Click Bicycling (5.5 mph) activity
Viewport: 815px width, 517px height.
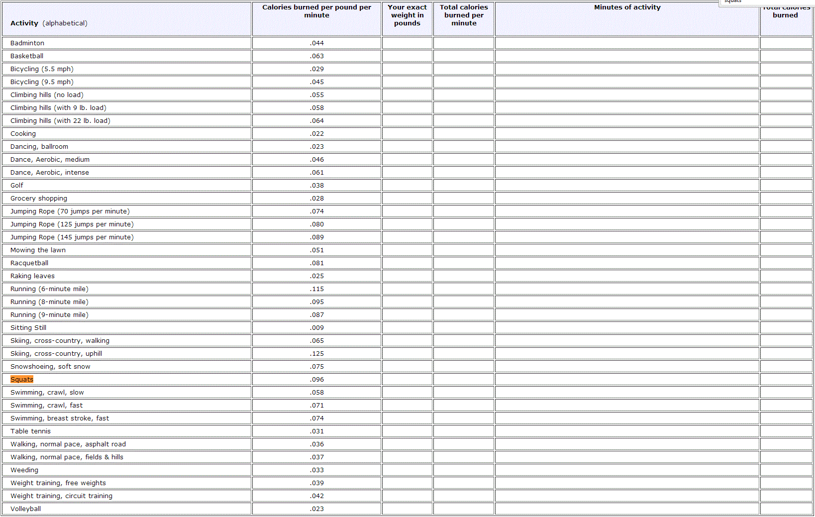[42, 69]
